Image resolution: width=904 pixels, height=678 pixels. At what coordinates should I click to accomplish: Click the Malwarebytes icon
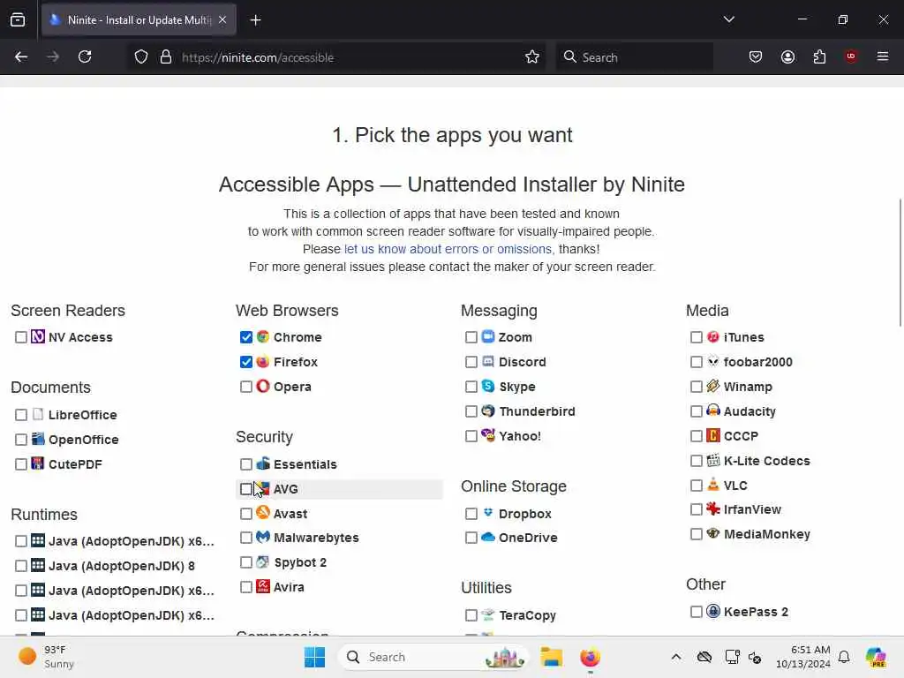[x=263, y=538]
